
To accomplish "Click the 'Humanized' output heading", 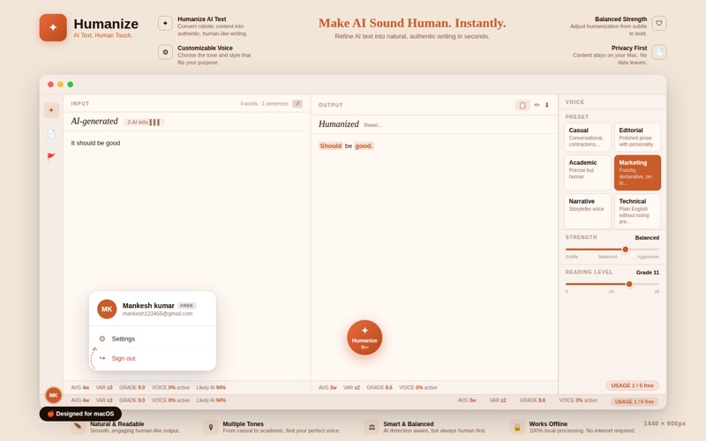I will pos(339,123).
